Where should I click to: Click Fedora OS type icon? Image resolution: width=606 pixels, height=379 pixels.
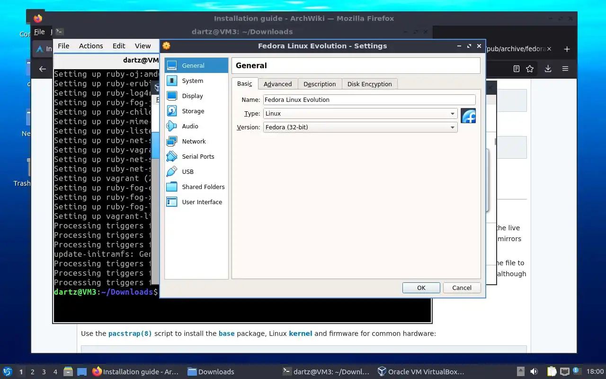click(x=468, y=116)
